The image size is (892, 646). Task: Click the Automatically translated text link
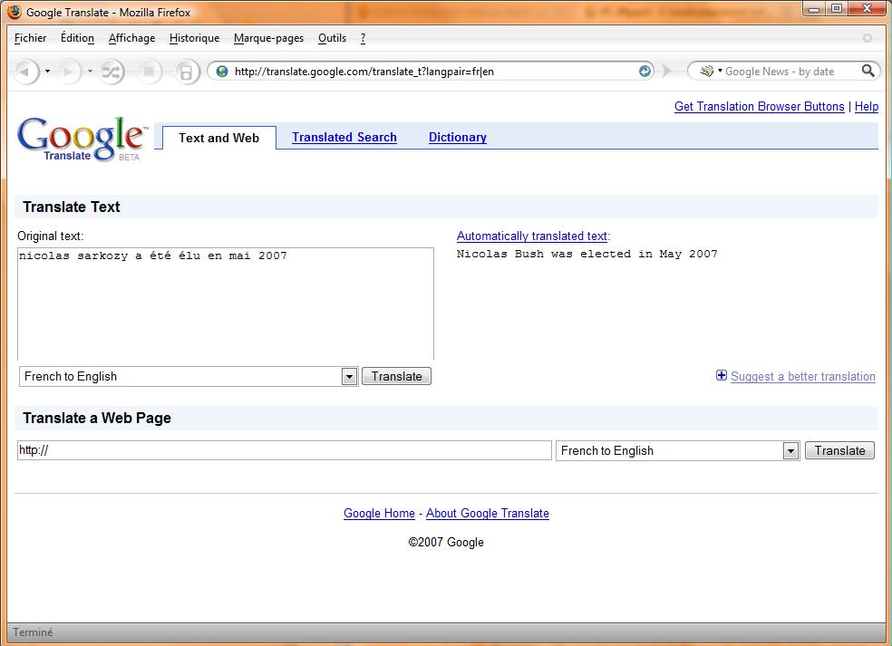point(532,236)
